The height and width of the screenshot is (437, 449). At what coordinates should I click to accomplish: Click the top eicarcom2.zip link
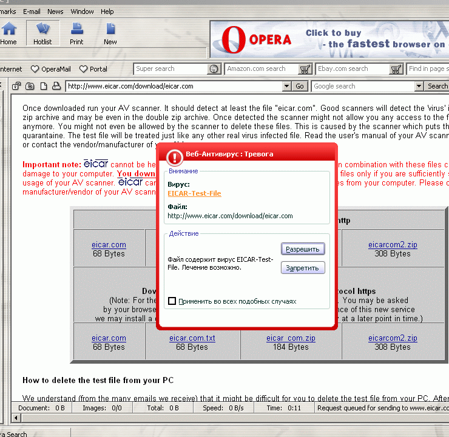tap(393, 245)
